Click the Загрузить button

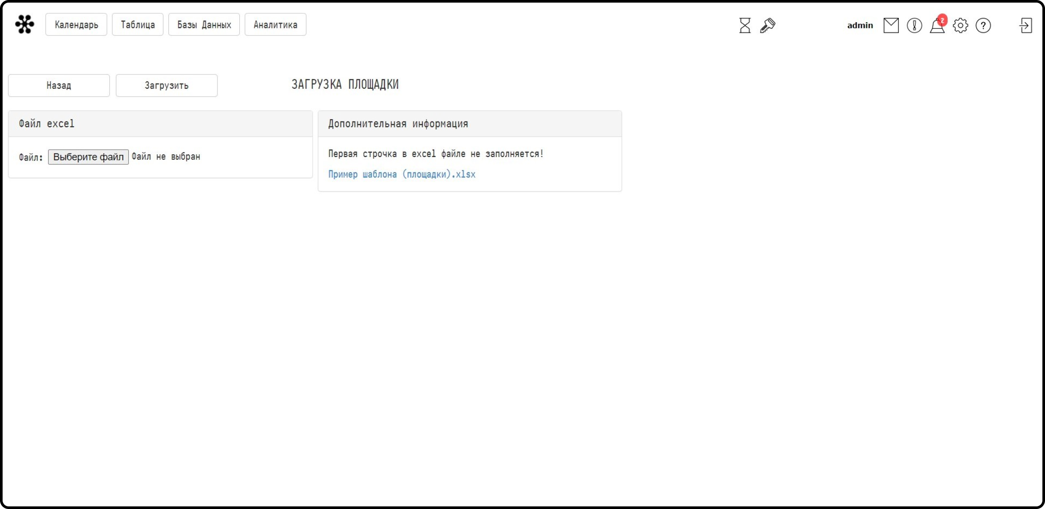click(x=167, y=85)
